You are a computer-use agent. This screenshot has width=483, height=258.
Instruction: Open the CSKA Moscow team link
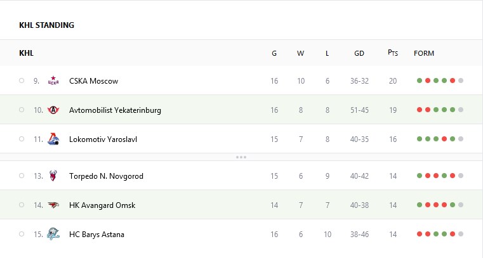click(93, 81)
